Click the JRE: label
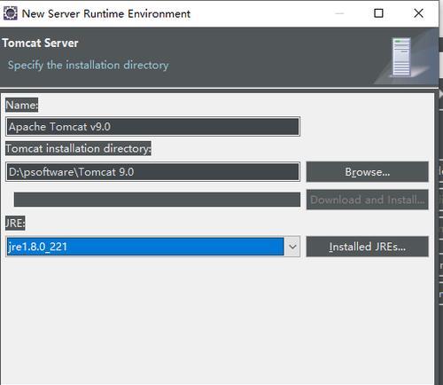The height and width of the screenshot is (385, 443). point(15,223)
